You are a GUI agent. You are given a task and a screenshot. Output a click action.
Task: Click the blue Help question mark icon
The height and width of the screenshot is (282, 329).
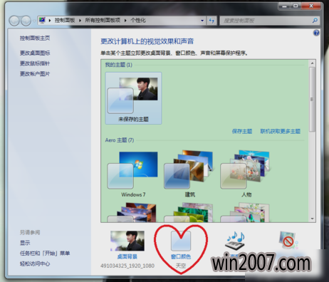pos(316,33)
